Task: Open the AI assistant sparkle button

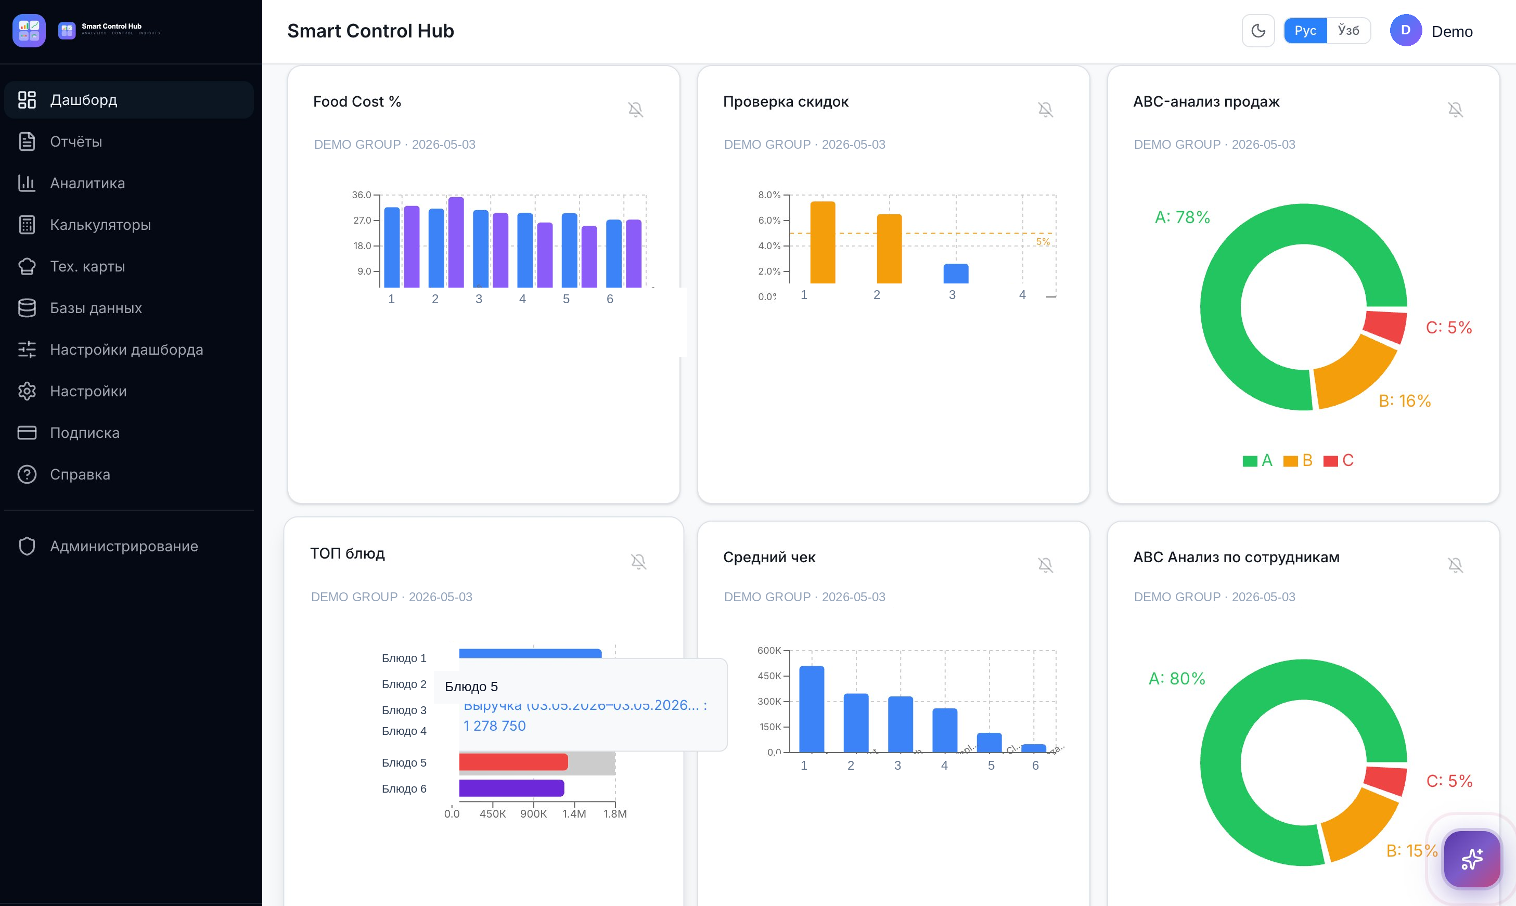Action: 1472,858
